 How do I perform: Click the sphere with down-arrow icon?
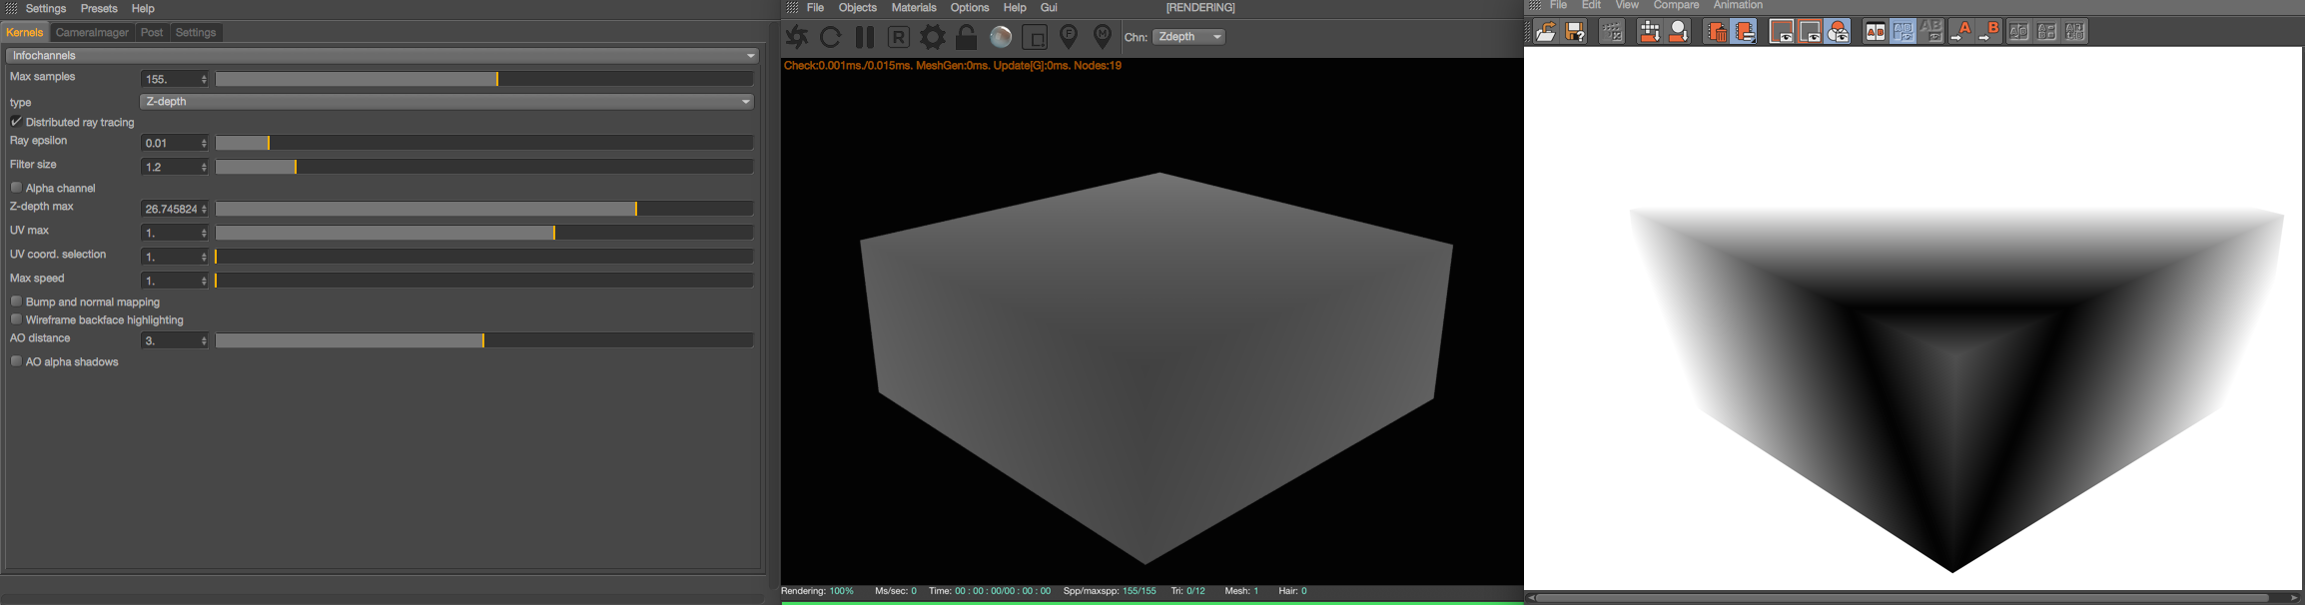point(1680,32)
